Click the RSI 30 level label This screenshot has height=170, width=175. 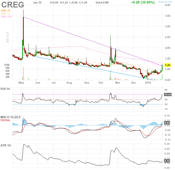[x=166, y=104]
